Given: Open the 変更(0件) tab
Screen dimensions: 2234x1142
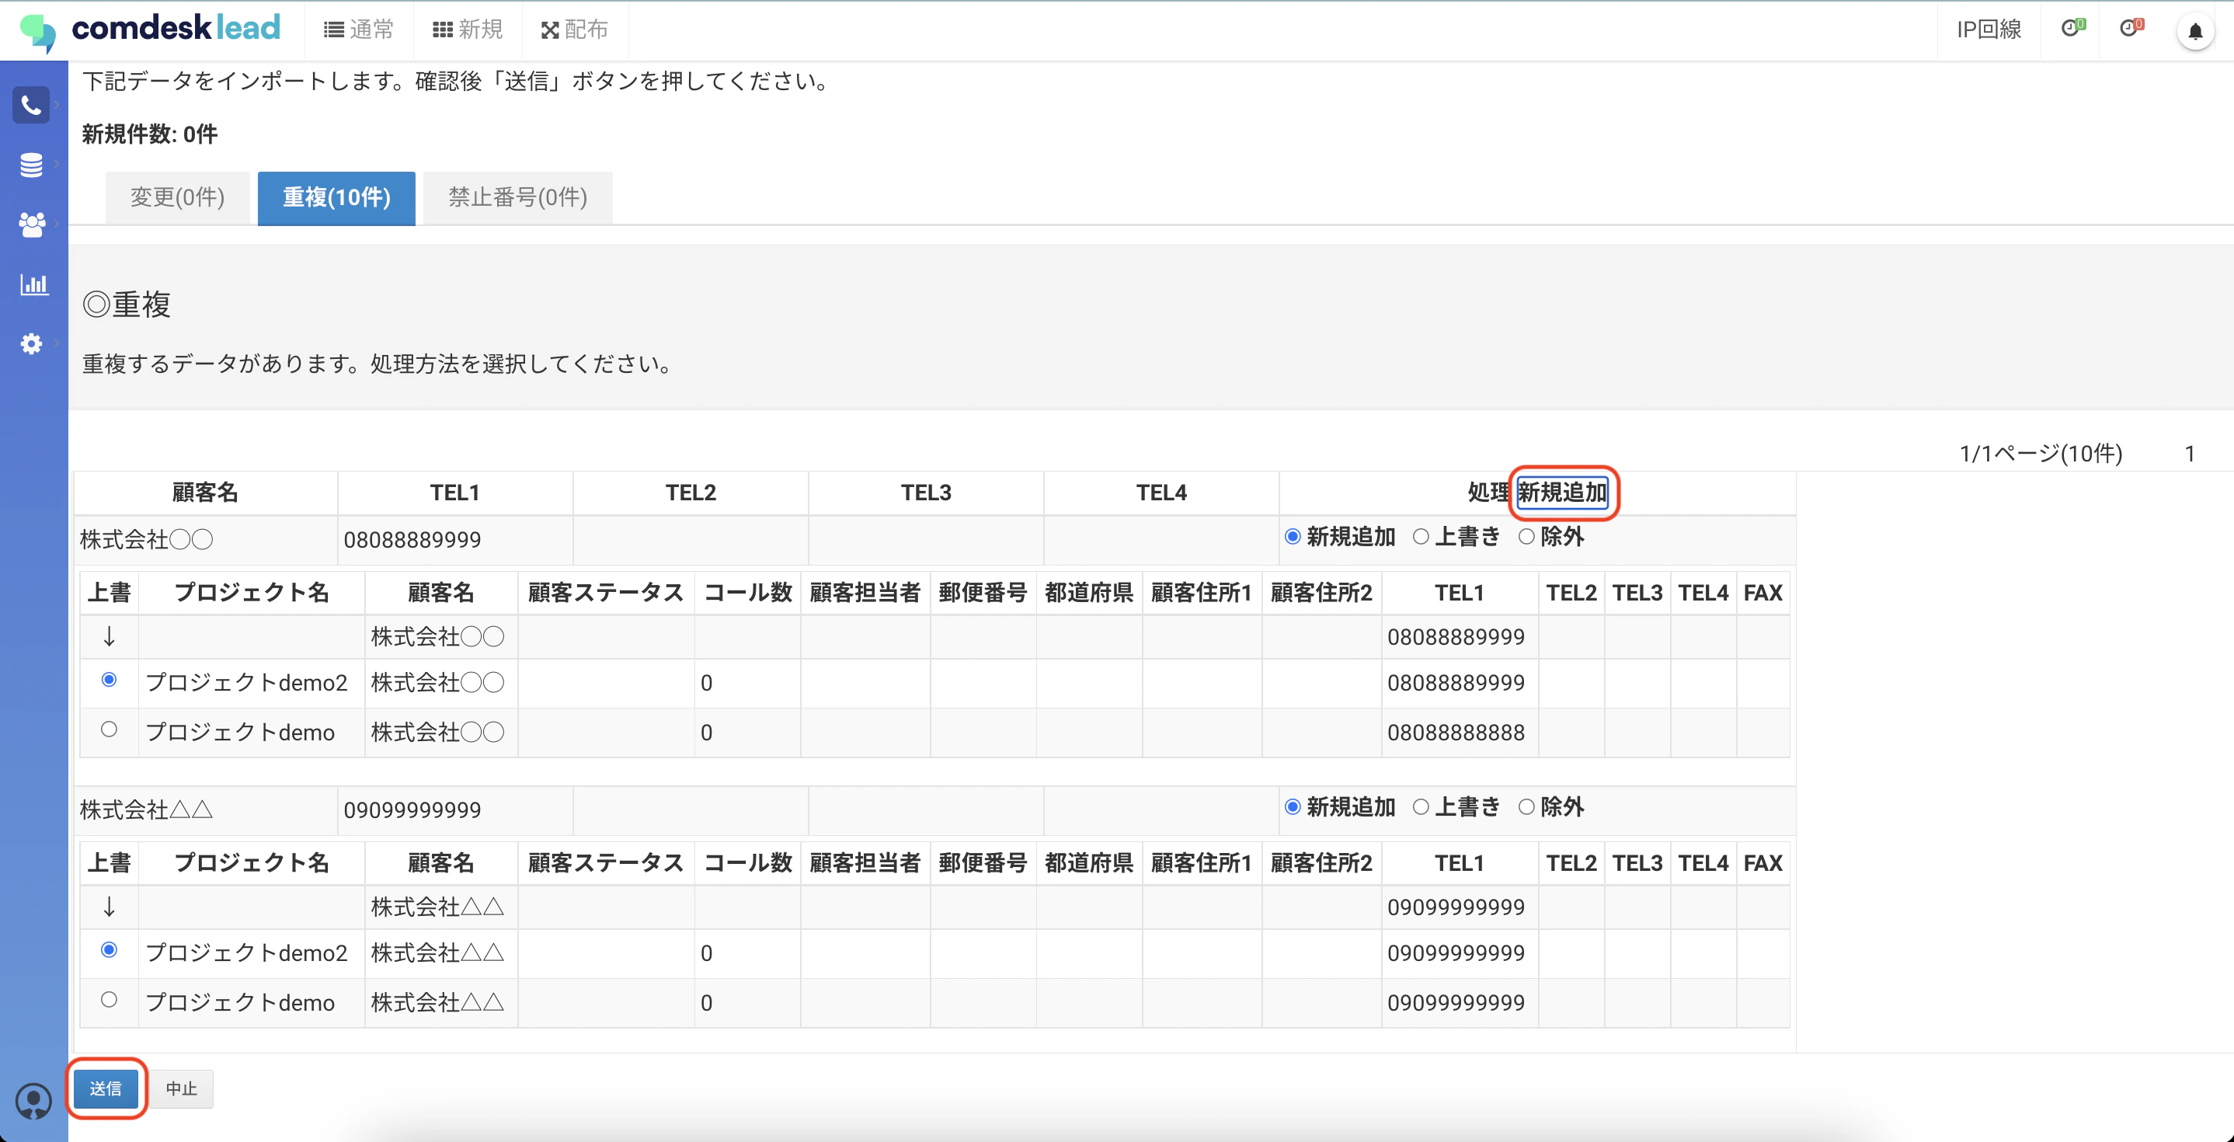Looking at the screenshot, I should coord(178,197).
